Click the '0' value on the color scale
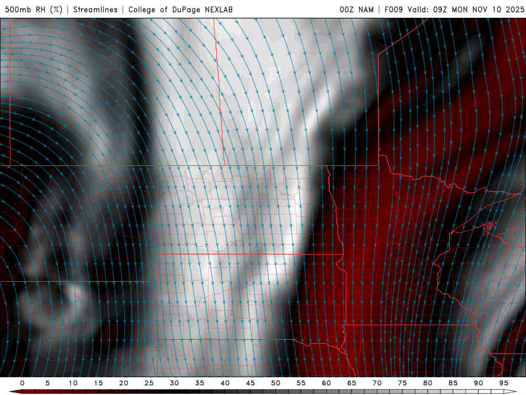This screenshot has width=526, height=395. pos(22,383)
